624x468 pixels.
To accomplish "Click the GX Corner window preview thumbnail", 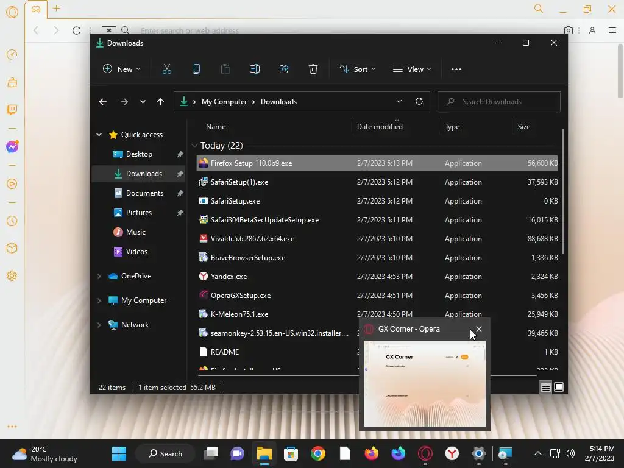I will (425, 384).
